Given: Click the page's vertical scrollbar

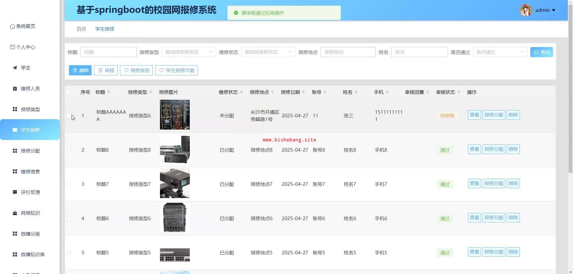Looking at the screenshot, I should pos(570,89).
